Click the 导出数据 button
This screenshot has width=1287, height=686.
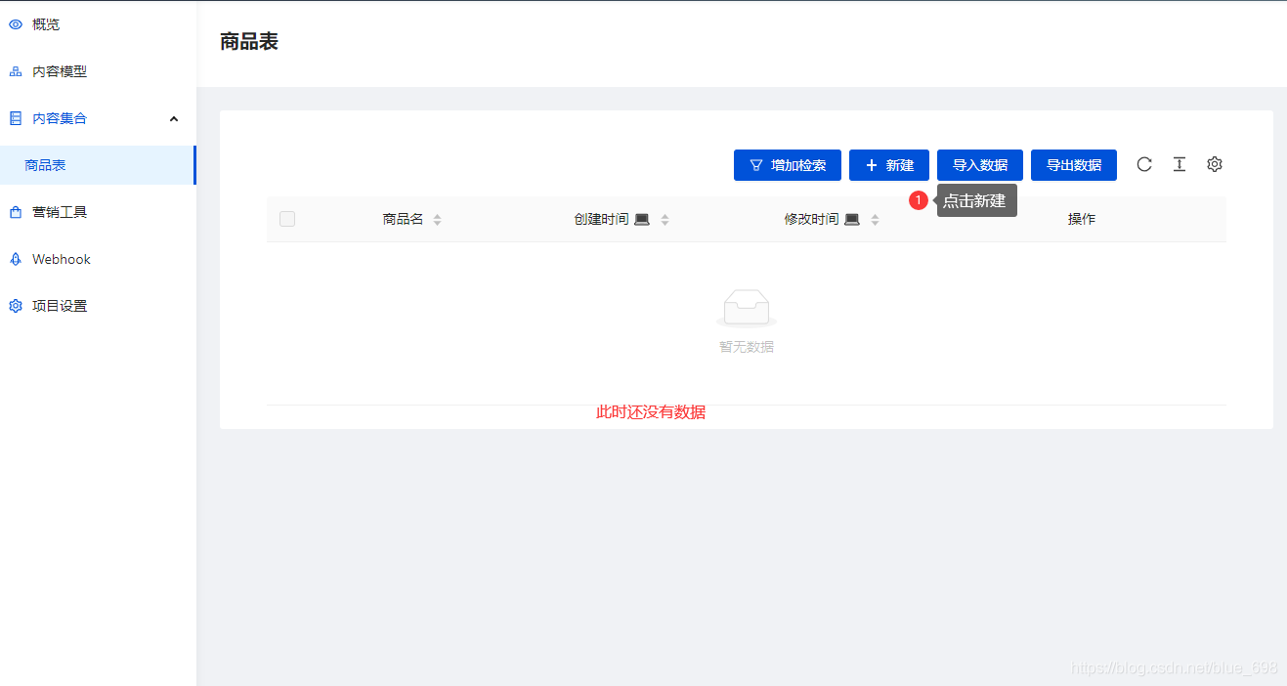click(1074, 165)
